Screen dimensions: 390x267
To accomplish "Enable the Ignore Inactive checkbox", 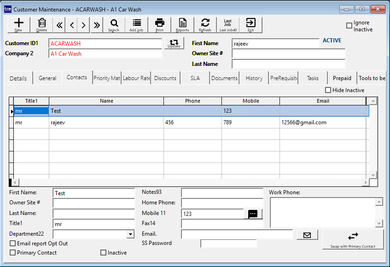I will (349, 26).
